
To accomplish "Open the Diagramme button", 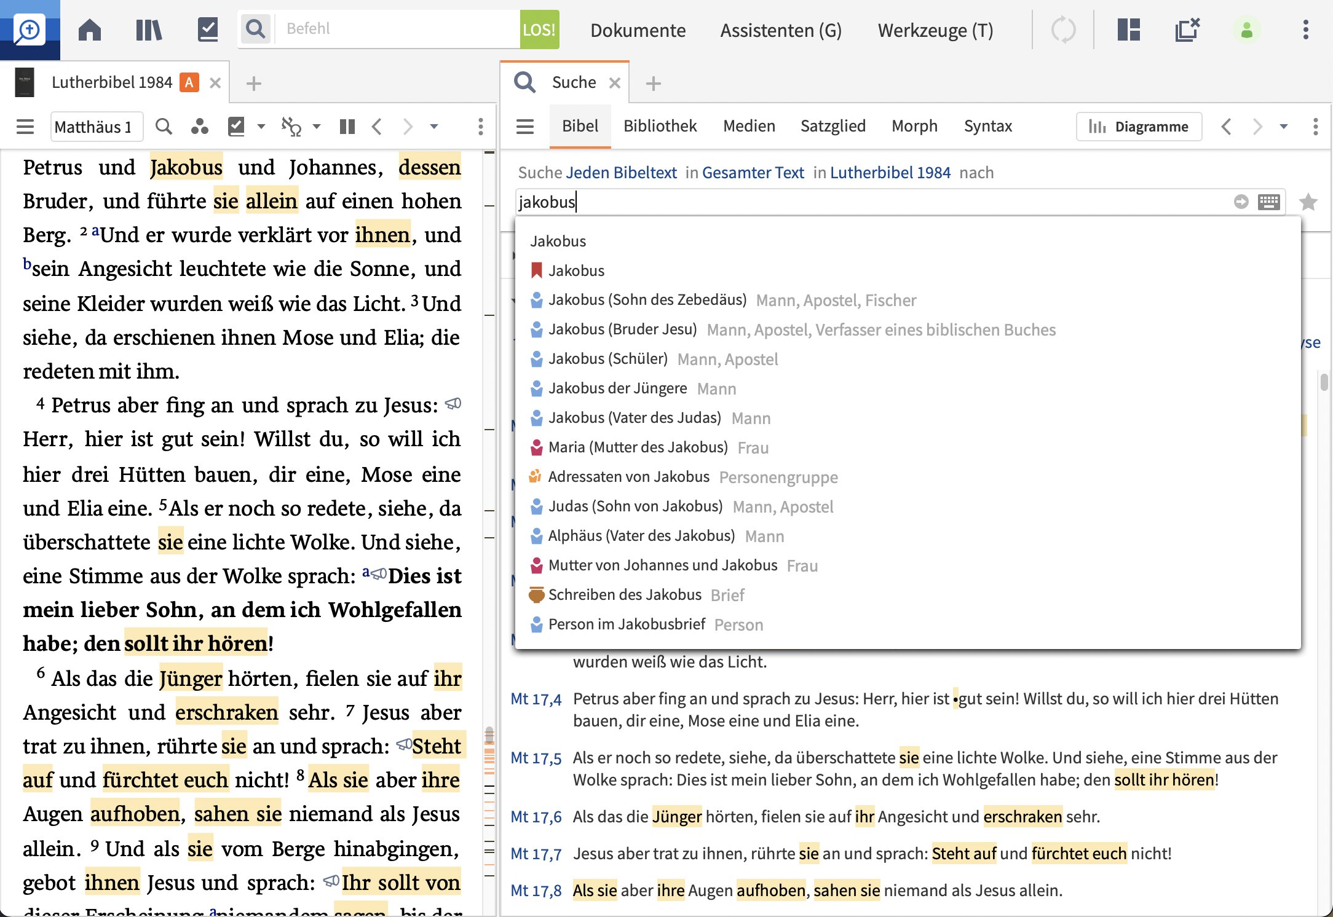I will click(1139, 127).
